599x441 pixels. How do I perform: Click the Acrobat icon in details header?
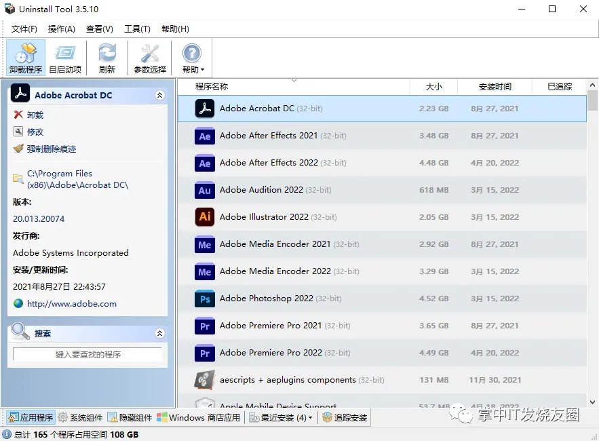click(20, 93)
